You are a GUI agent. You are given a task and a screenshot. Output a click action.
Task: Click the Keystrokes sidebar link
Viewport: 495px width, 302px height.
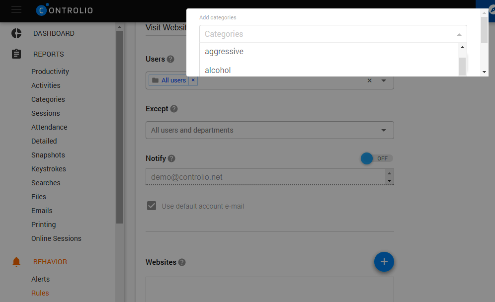coord(49,168)
